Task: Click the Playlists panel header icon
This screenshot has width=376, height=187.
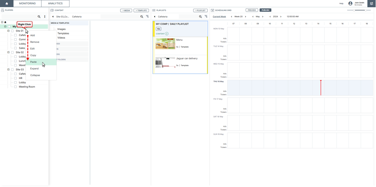Action: click(x=154, y=10)
